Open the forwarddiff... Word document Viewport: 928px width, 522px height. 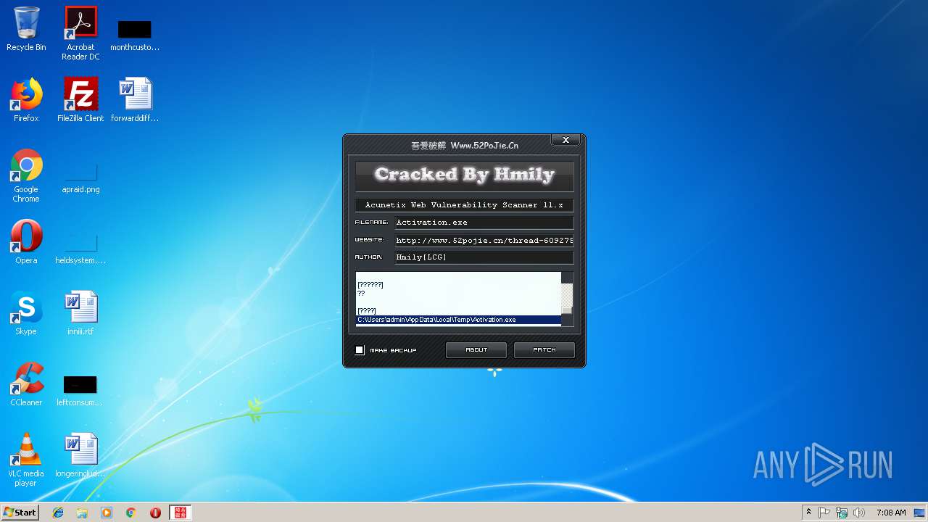(x=135, y=100)
